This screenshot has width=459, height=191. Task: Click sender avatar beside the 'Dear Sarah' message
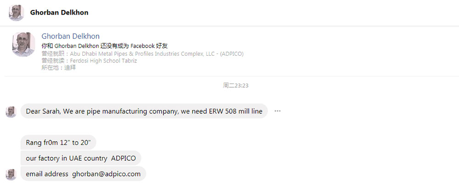(11, 112)
